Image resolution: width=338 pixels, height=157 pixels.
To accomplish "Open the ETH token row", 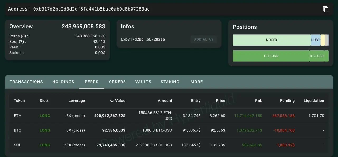I will tap(17, 116).
